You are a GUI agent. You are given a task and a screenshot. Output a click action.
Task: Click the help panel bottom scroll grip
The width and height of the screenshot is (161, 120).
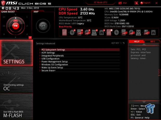[144, 102]
